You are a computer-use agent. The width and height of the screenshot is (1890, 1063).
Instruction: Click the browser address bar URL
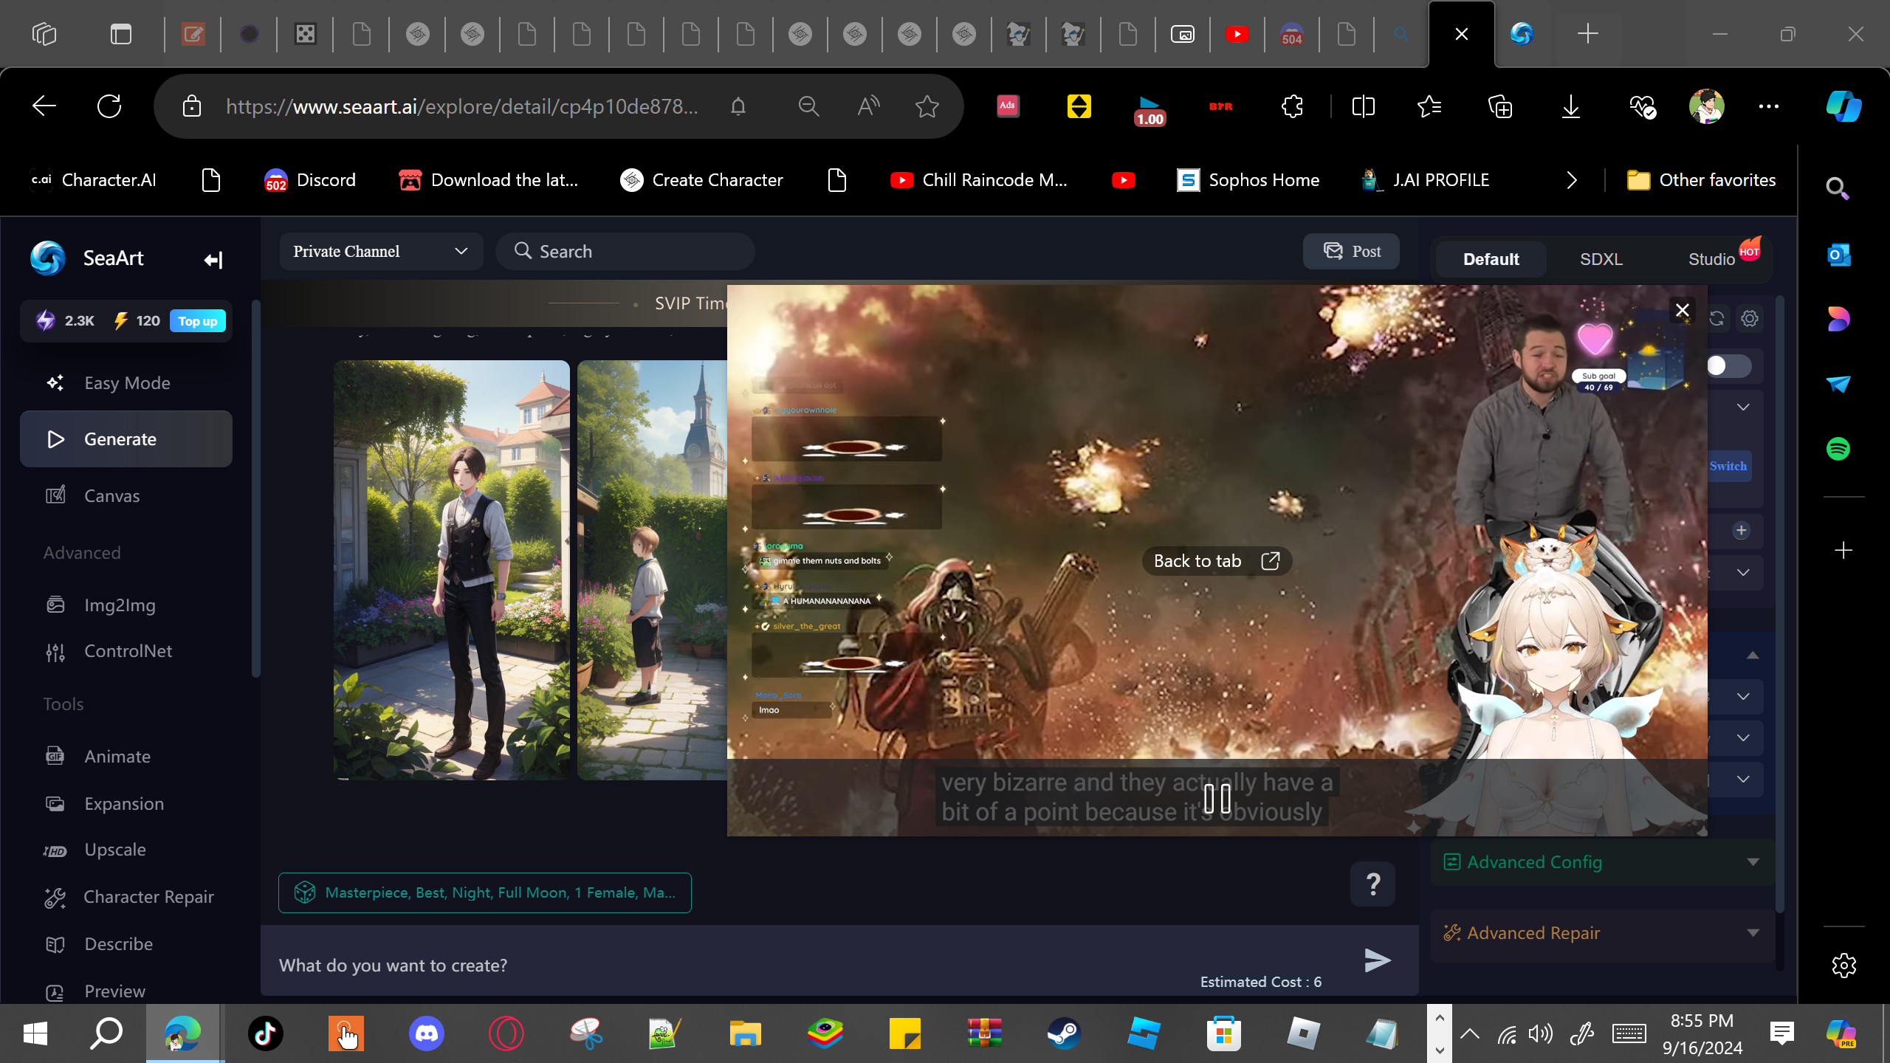pos(461,106)
